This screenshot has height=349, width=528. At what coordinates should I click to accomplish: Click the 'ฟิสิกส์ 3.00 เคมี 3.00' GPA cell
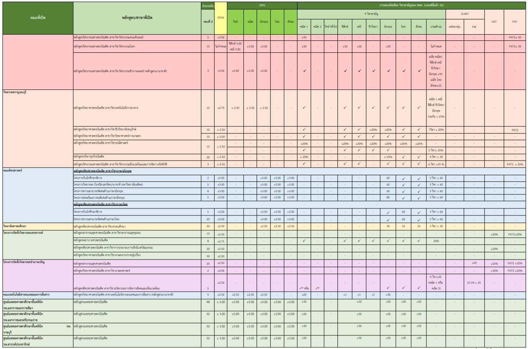[x=235, y=46]
